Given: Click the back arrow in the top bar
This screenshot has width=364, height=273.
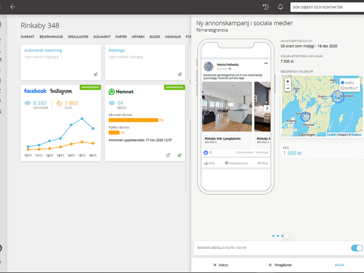Looking at the screenshot, I should pyautogui.click(x=13, y=7).
